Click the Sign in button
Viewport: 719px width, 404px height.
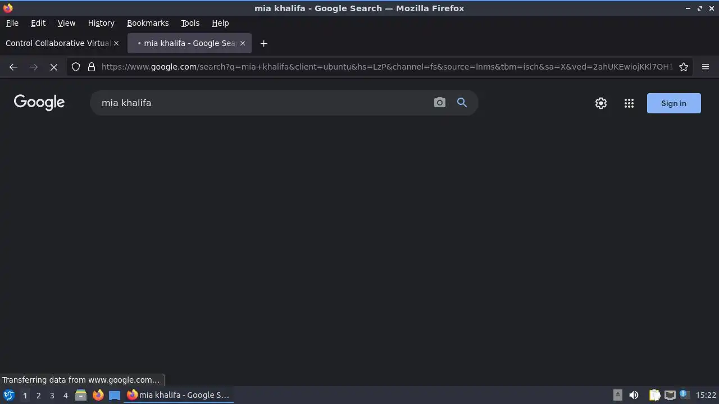pyautogui.click(x=674, y=103)
